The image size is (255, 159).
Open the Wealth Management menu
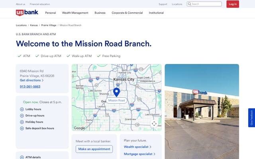click(75, 13)
